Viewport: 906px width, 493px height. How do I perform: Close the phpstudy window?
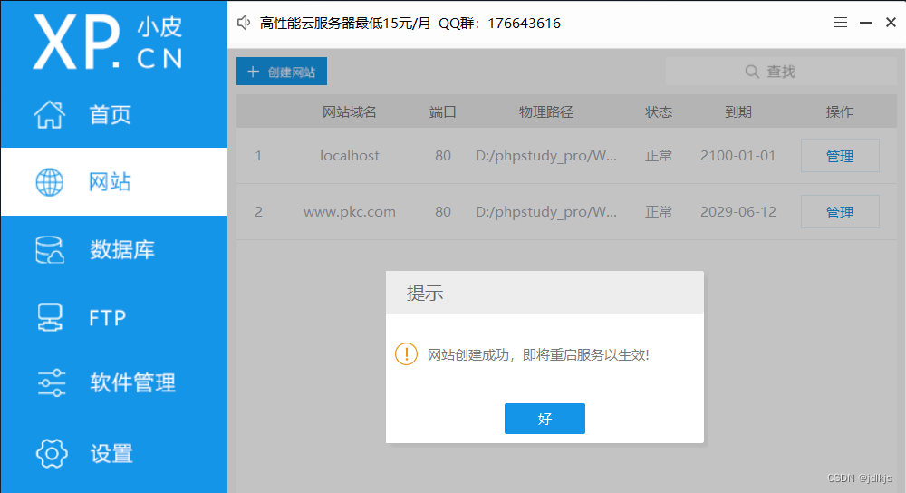[x=891, y=23]
